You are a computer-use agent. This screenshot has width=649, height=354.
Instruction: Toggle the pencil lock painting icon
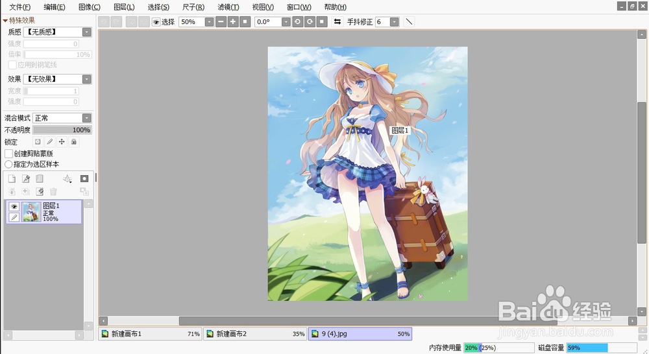(50, 142)
